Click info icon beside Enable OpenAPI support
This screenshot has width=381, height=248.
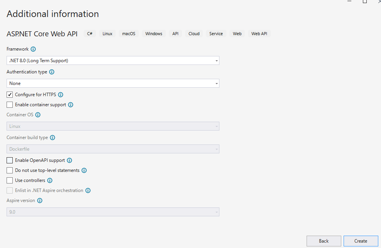69,160
